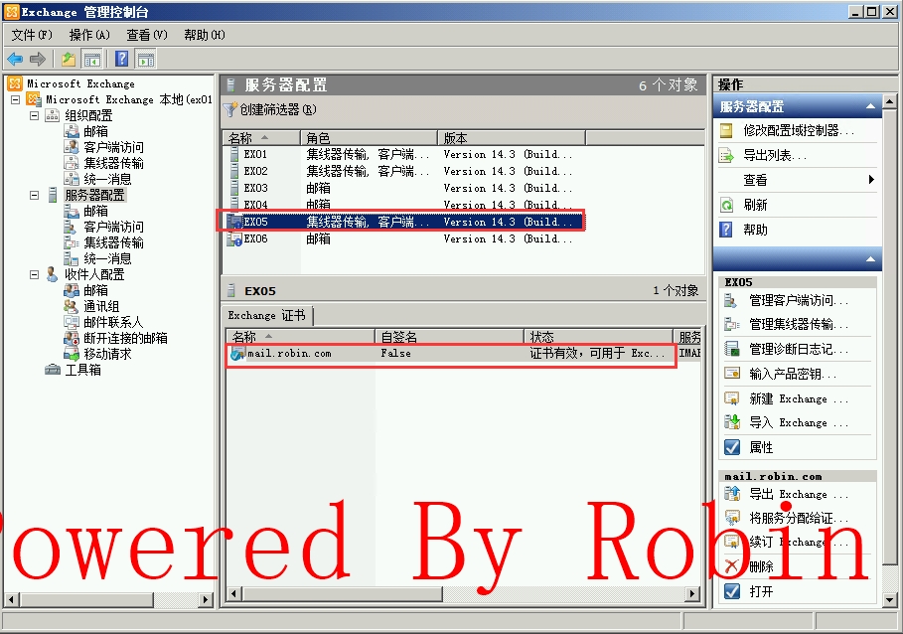
Task: Click the blue Help question mark toolbar icon
Action: (x=121, y=59)
